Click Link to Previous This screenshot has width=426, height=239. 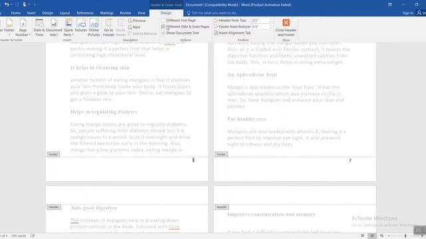click(x=142, y=34)
